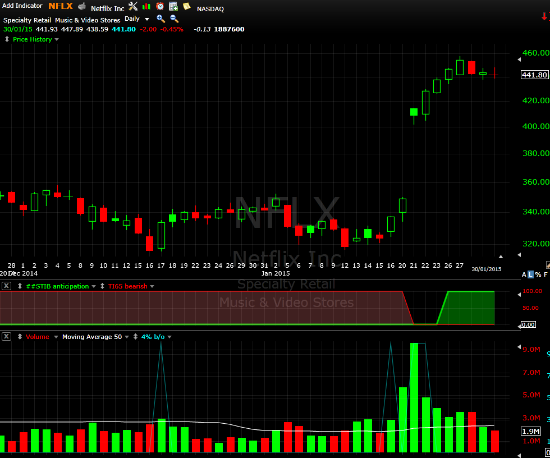The height and width of the screenshot is (458, 550).
Task: Select the L logarithmic scale option
Action: pos(531,274)
